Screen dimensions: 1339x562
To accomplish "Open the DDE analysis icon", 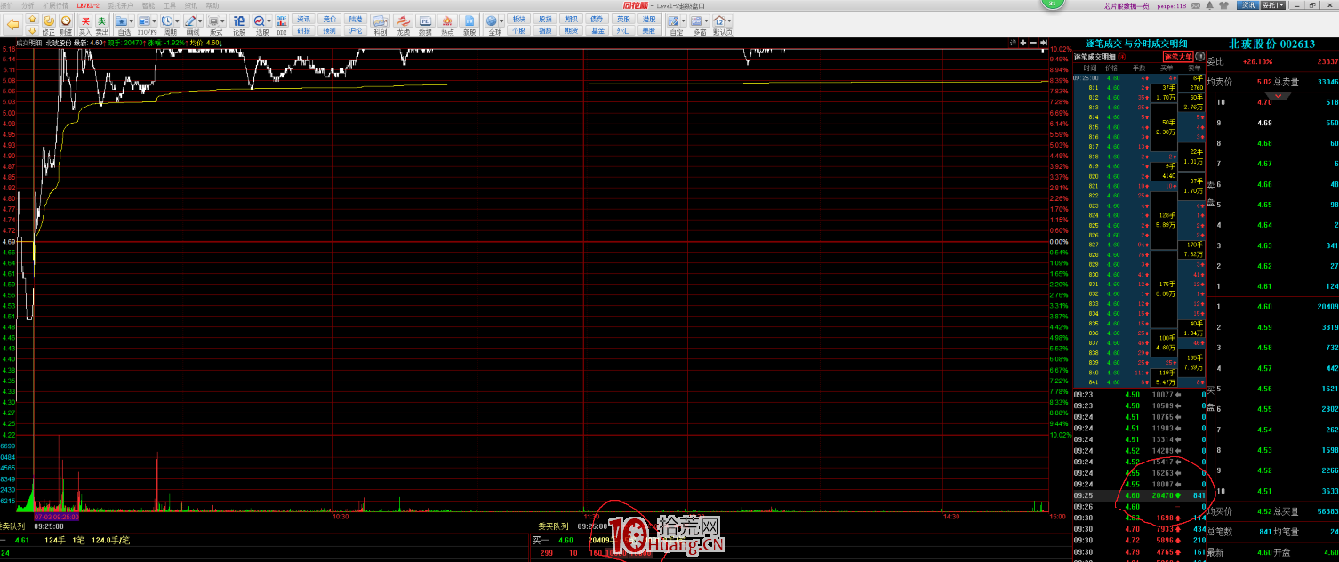I will pyautogui.click(x=282, y=25).
